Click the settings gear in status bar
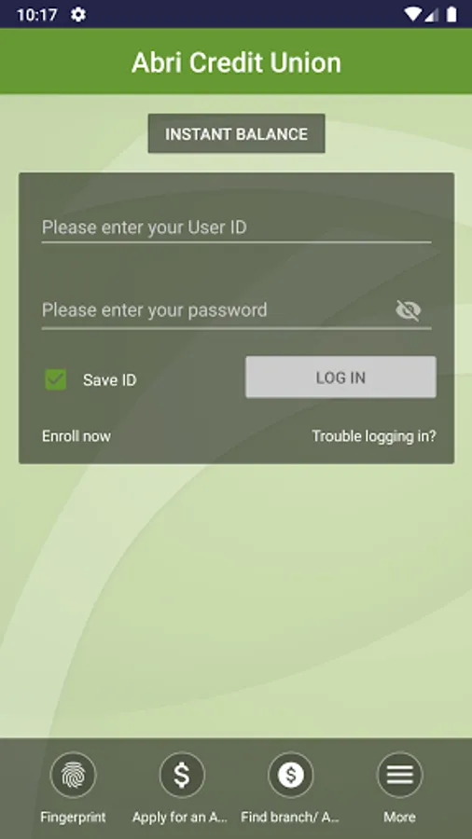Image resolution: width=472 pixels, height=839 pixels. point(78,14)
